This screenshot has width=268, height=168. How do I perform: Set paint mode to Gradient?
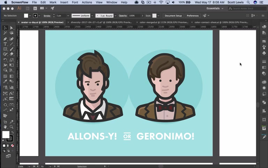point(8,146)
